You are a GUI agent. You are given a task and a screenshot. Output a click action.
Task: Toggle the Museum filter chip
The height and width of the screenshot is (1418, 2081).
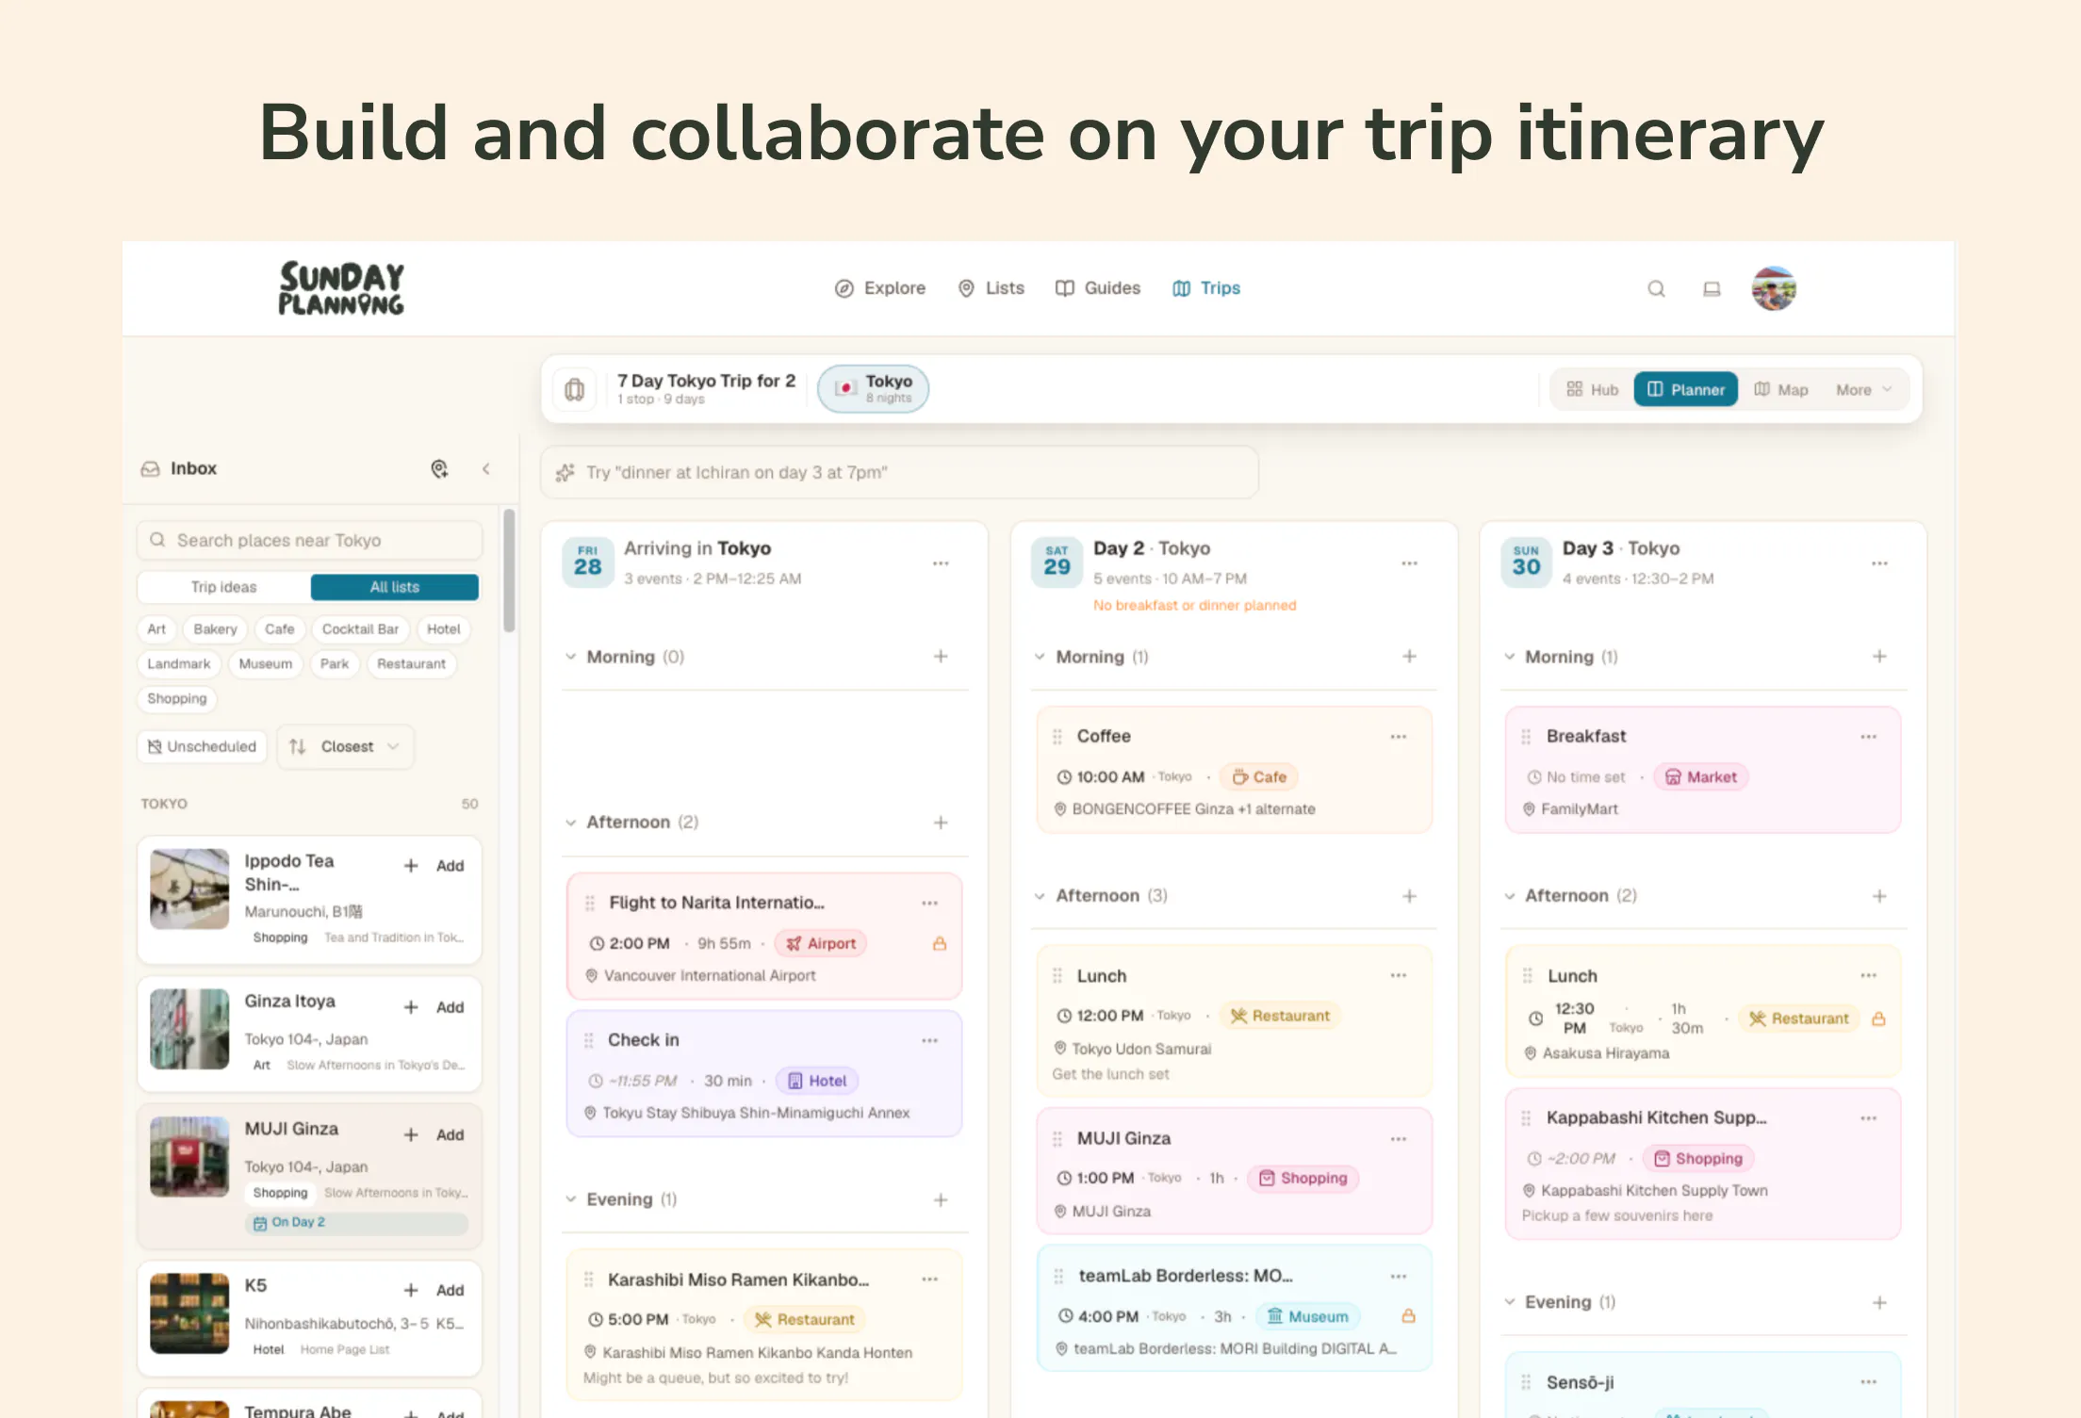click(266, 664)
